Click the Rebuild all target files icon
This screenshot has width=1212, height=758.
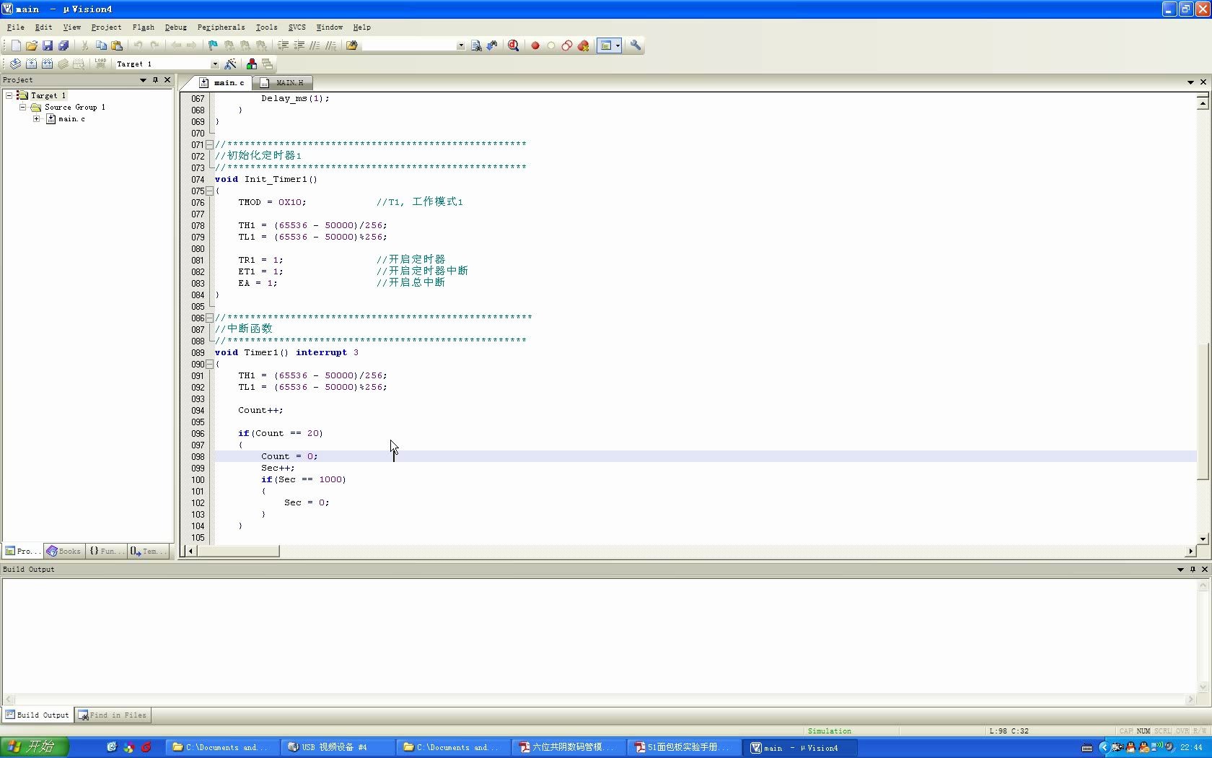pyautogui.click(x=47, y=64)
